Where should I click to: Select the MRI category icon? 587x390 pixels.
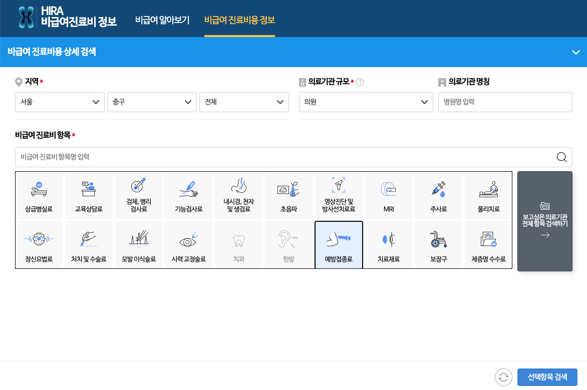click(x=389, y=195)
